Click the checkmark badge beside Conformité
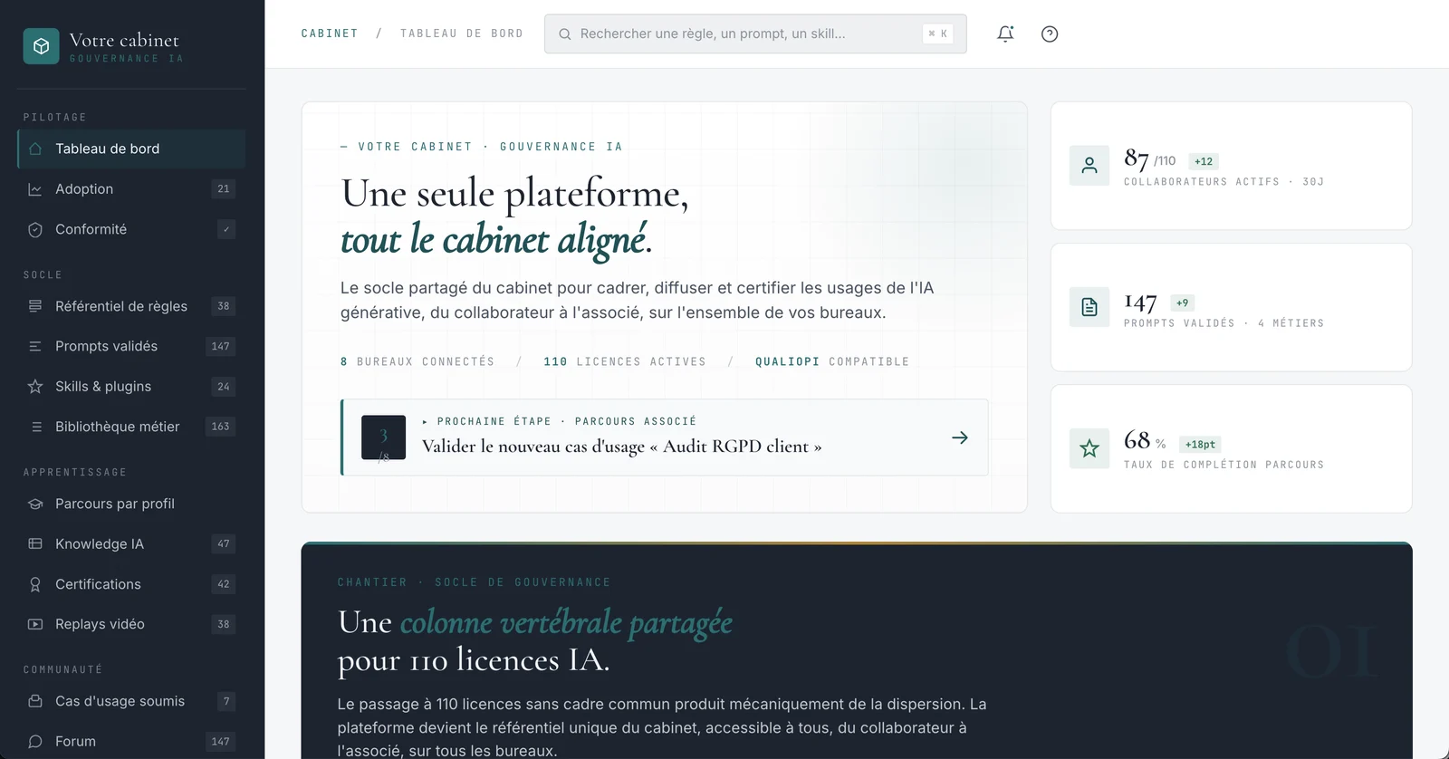1449x759 pixels. point(226,229)
